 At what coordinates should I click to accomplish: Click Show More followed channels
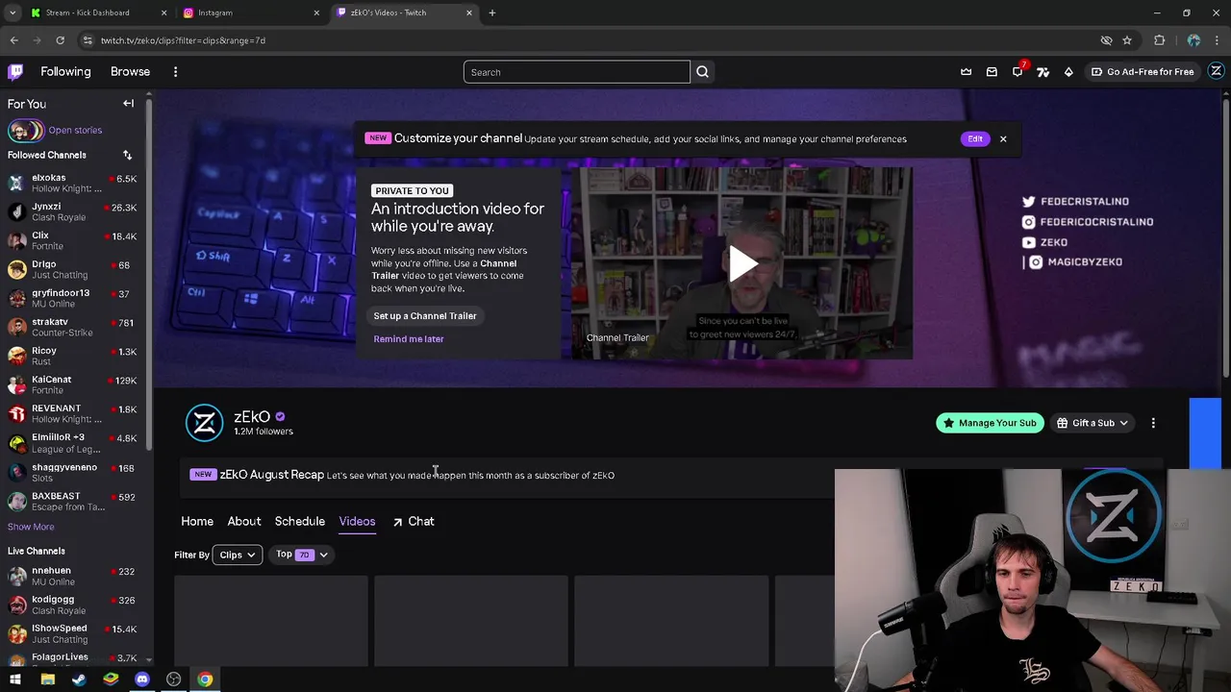[31, 527]
